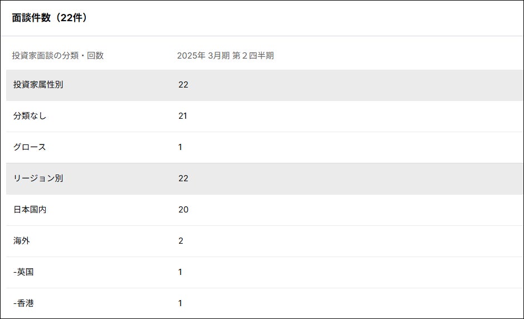The image size is (524, 319).
Task: Click the value 1 in -香港 row
Action: [x=181, y=303]
